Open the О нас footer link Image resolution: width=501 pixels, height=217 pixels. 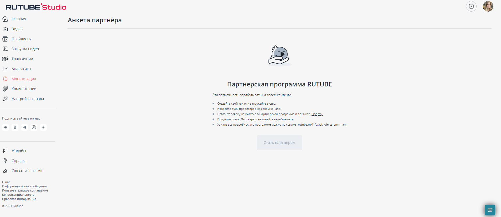click(x=6, y=182)
